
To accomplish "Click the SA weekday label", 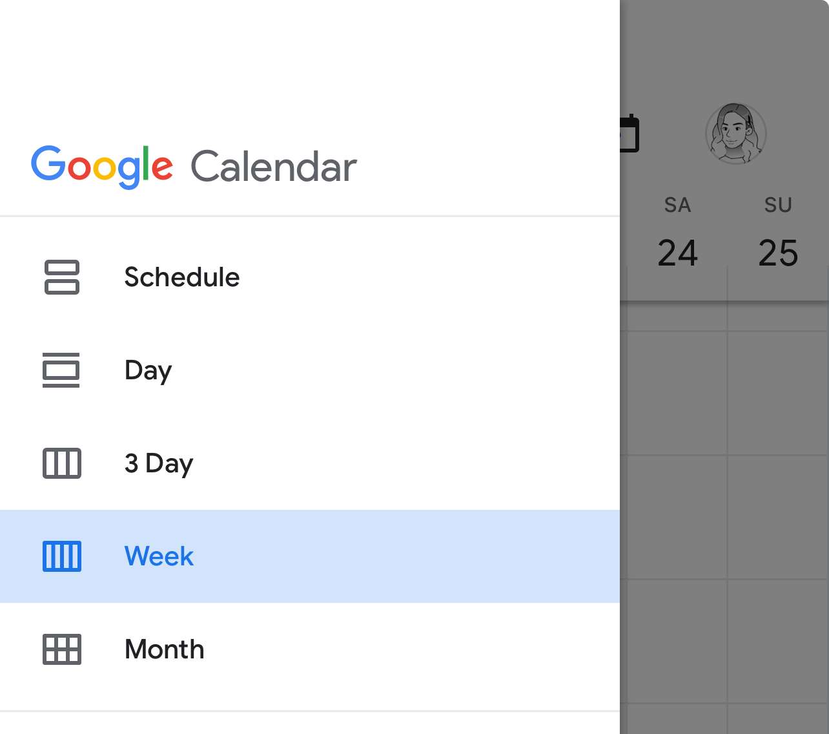I will point(677,205).
